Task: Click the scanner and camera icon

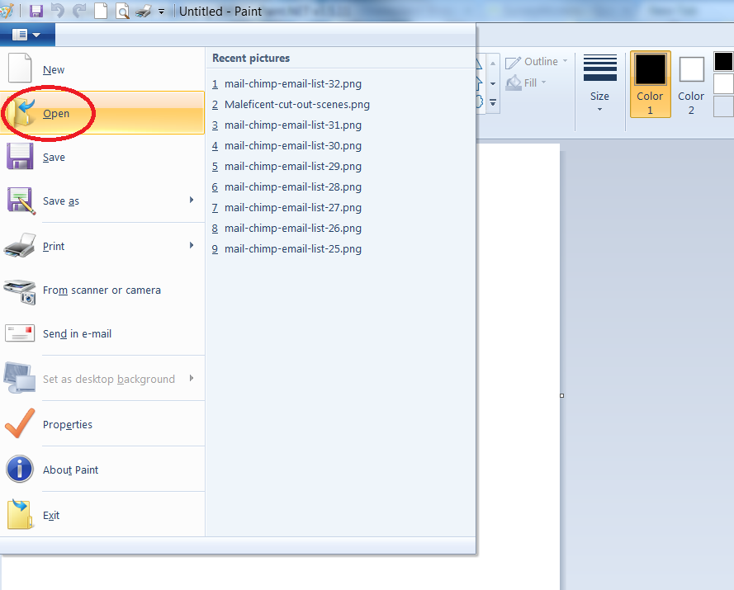Action: (x=20, y=290)
